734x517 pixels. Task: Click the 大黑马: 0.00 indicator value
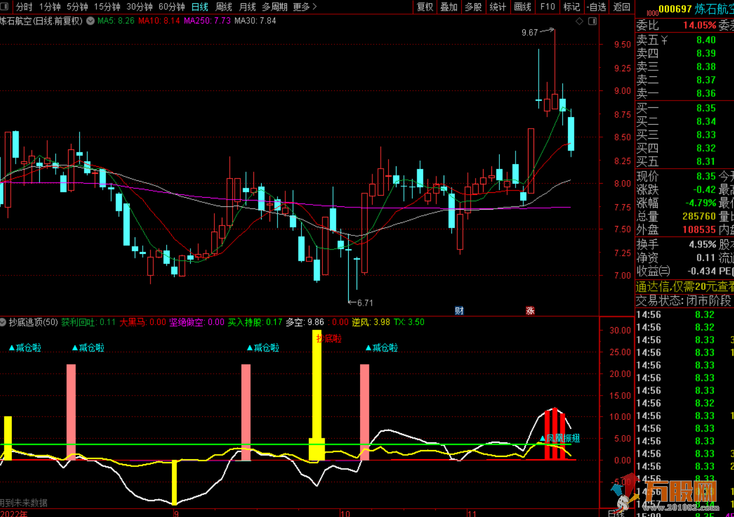click(x=143, y=323)
